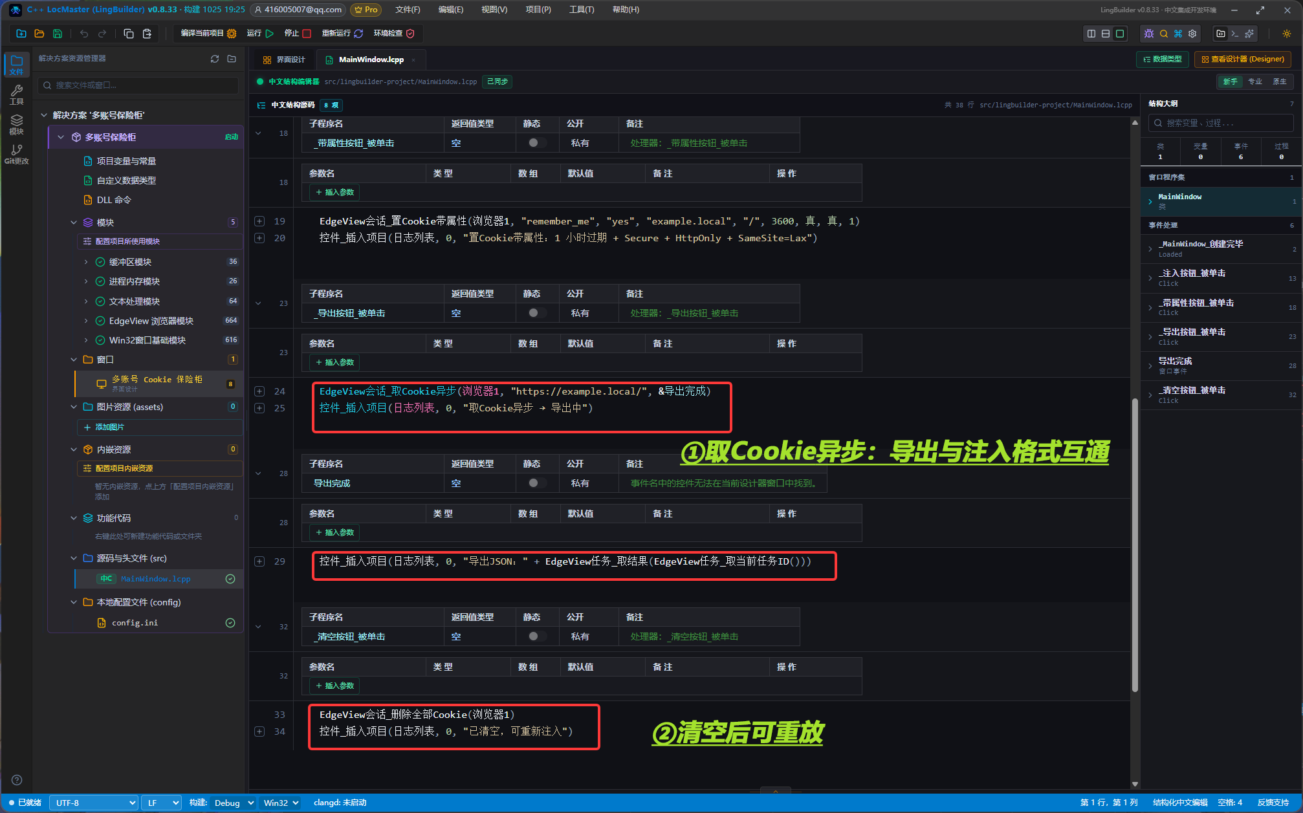The height and width of the screenshot is (813, 1303).
Task: Open Git changes in left sidebar
Action: [x=17, y=154]
